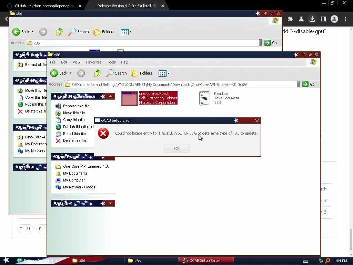Open browser three-dot menu
Image resolution: width=353 pixels, height=265 pixels.
345,19
